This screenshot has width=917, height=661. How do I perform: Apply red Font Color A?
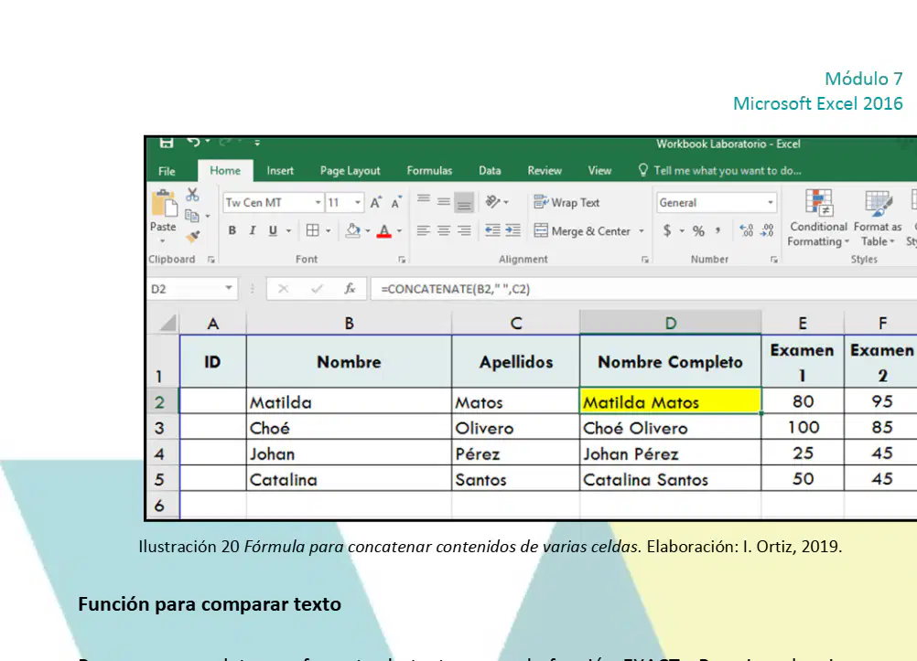(384, 231)
